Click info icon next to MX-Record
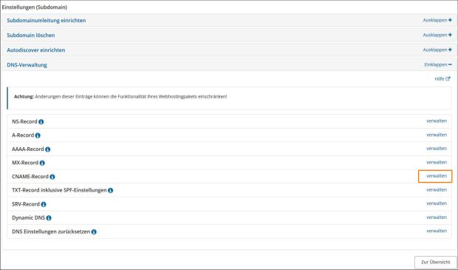The height and width of the screenshot is (270, 458). tap(42, 163)
